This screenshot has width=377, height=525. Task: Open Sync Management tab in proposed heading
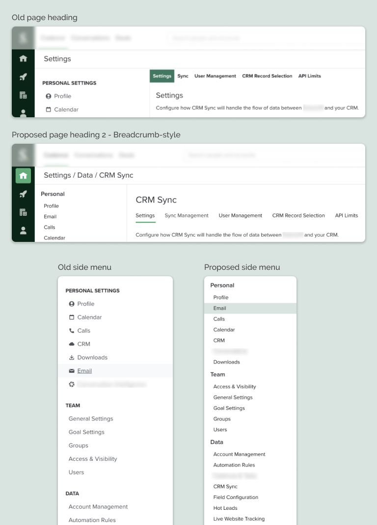[187, 215]
